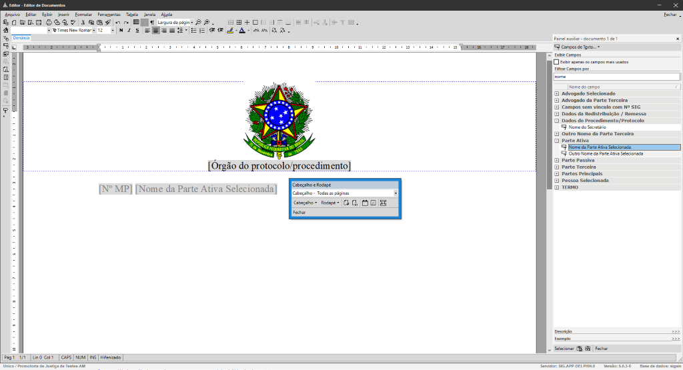This screenshot has width=683, height=370.
Task: Click the decrease indent icon
Action: [212, 31]
